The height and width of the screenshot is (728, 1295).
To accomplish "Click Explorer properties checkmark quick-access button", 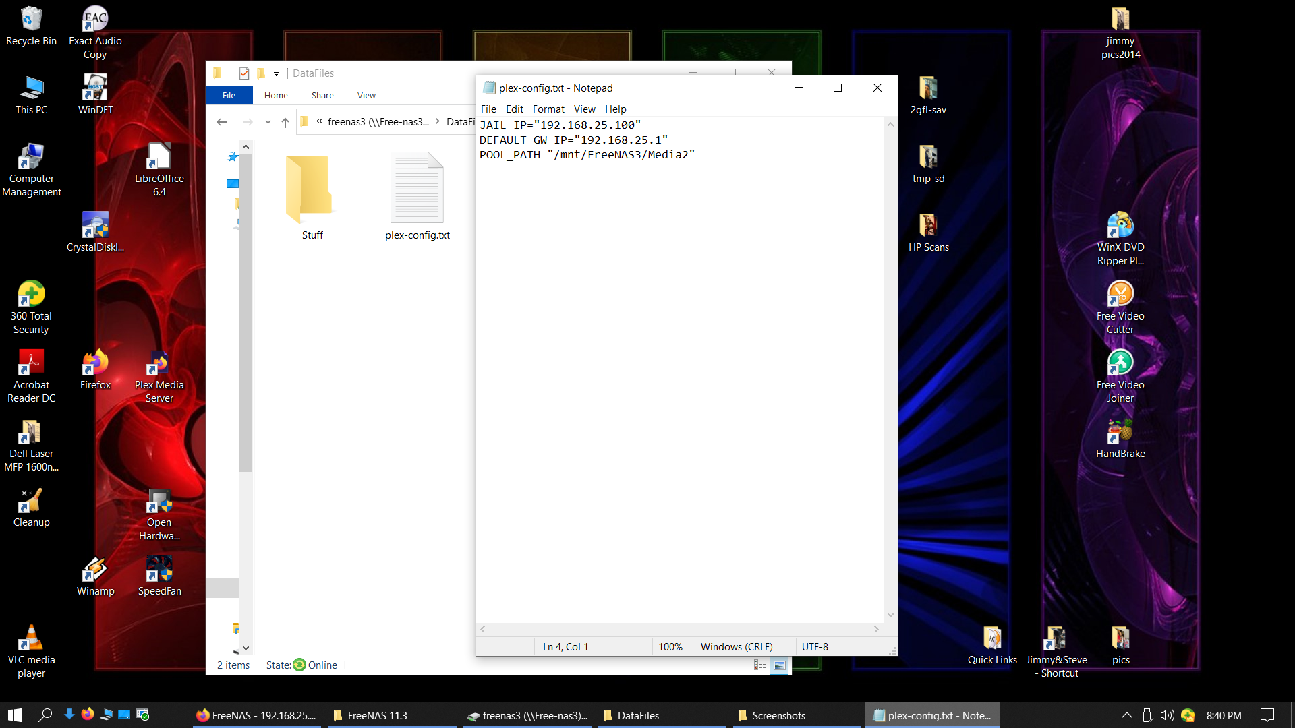I will [244, 73].
